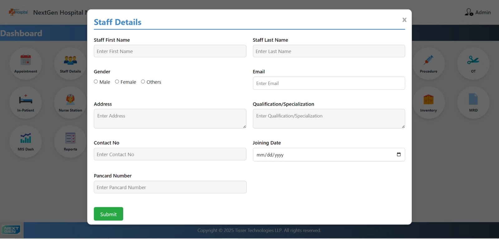Click the NextGen logo in footer

(11, 230)
